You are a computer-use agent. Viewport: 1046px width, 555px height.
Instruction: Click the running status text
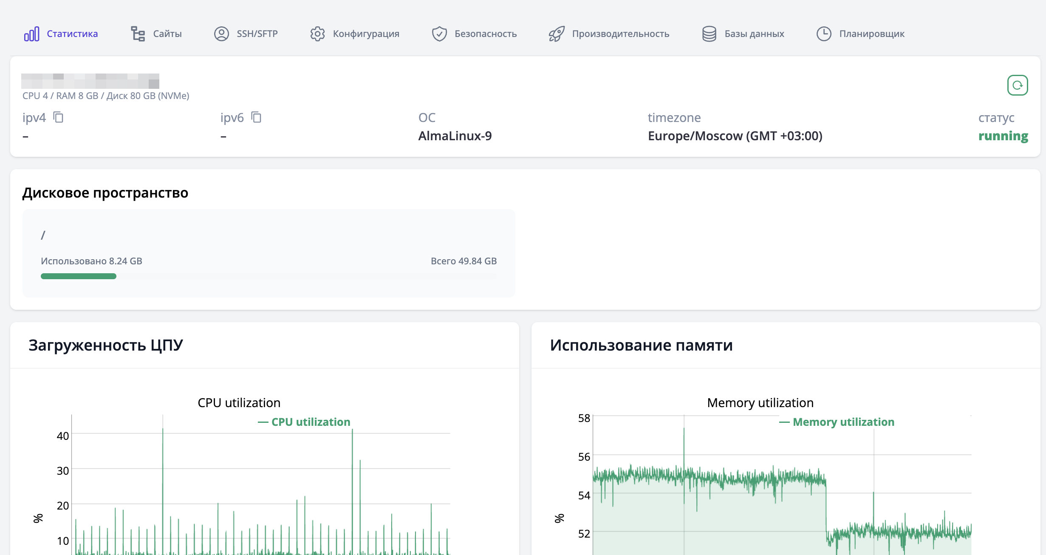(x=1003, y=136)
